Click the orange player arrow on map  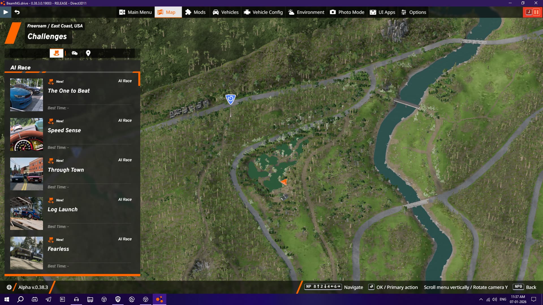284,182
